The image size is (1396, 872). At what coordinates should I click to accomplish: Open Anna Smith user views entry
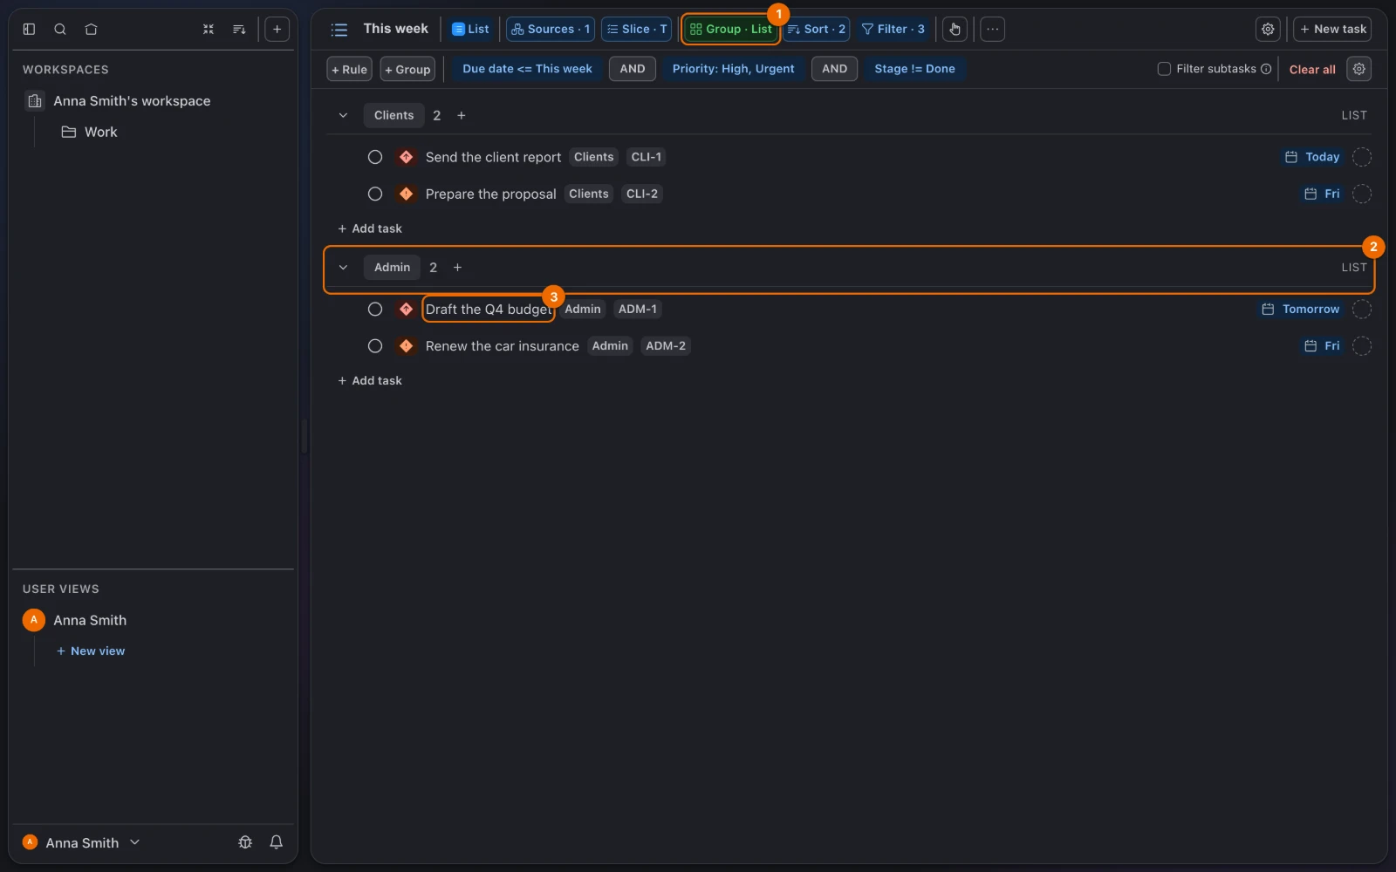pyautogui.click(x=90, y=620)
